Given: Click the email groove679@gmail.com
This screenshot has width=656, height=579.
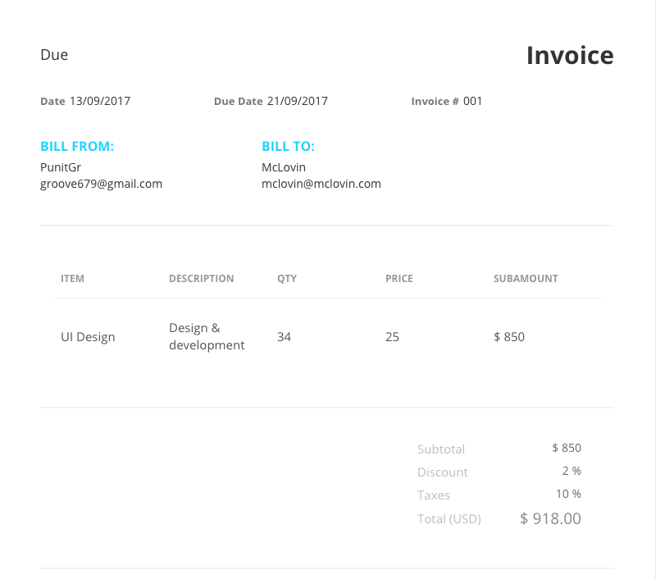Looking at the screenshot, I should click(101, 184).
